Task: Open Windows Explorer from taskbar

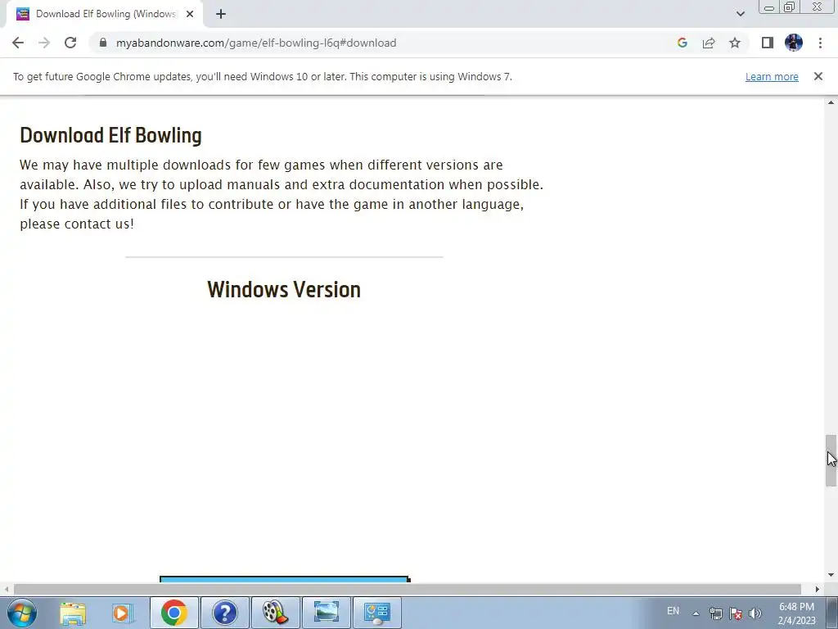Action: pos(73,613)
